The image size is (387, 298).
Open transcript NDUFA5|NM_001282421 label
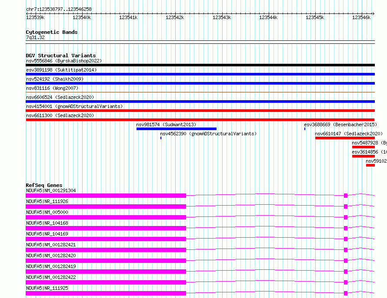[x=51, y=245]
